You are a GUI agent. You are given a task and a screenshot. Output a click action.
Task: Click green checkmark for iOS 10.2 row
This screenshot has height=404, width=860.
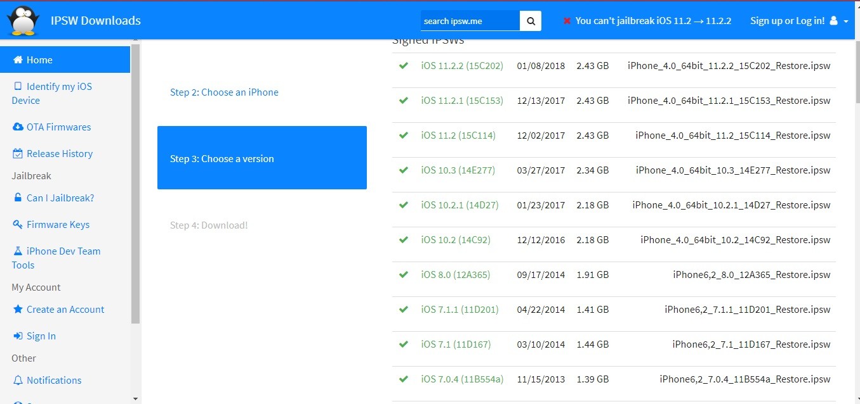[404, 239]
